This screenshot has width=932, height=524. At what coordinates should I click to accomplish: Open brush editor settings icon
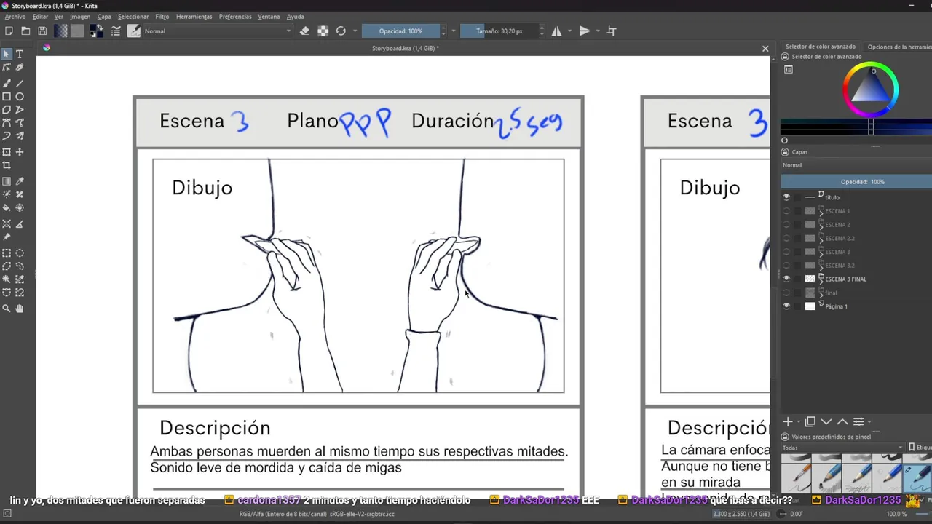[116, 31]
